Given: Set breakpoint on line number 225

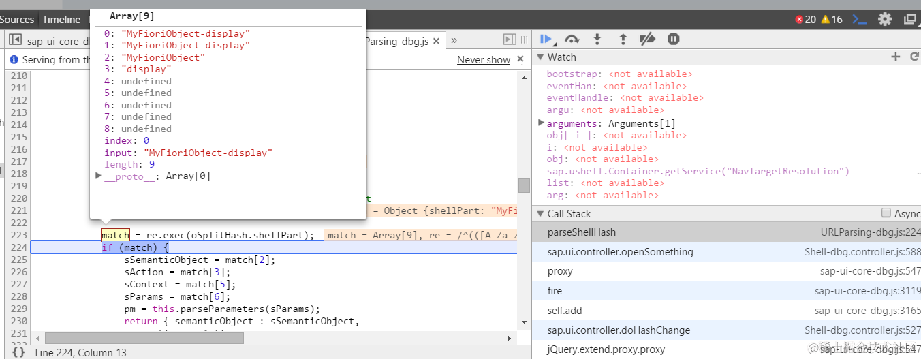Looking at the screenshot, I should click(18, 260).
